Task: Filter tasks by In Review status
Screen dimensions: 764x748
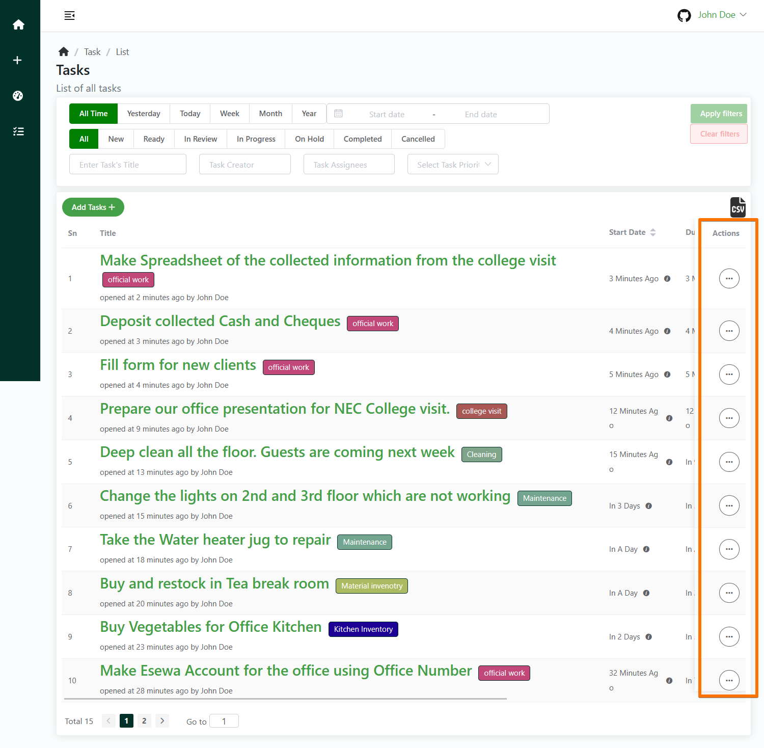Action: click(201, 139)
